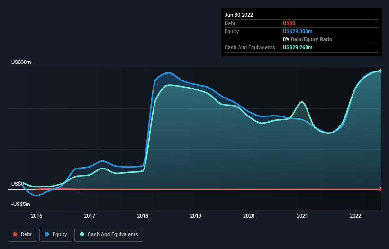Image resolution: width=389 pixels, height=249 pixels.
Task: Click the blue dot in Equity legend
Action: coord(47,234)
